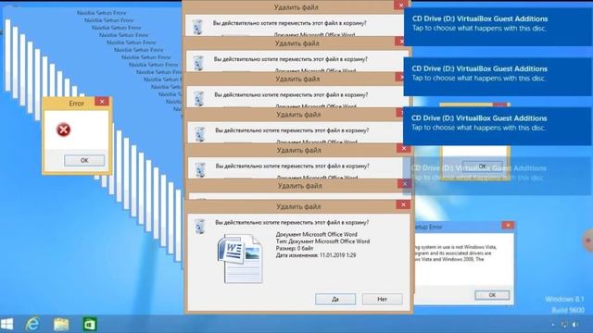Click the Да button in delete dialog
The height and width of the screenshot is (333, 593).
(x=335, y=299)
